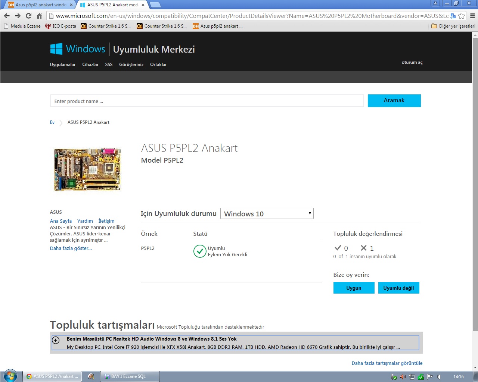Click the Medula Eczane bookmark
The width and height of the screenshot is (478, 382).
point(22,26)
